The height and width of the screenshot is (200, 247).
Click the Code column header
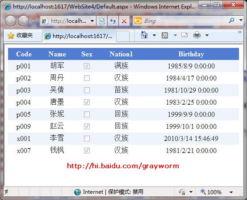24,54
